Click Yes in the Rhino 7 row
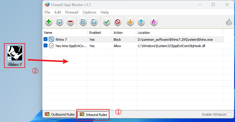This screenshot has height=122, width=235. pyautogui.click(x=92, y=40)
